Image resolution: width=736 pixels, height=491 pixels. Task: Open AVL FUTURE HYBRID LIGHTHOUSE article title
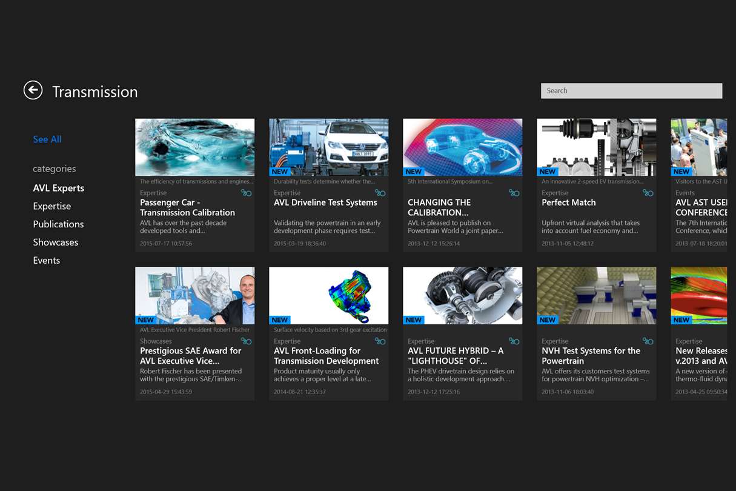[456, 356]
